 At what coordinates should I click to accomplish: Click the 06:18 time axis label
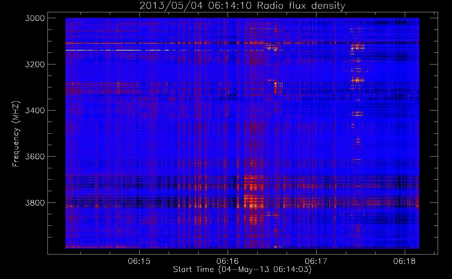tap(405, 261)
